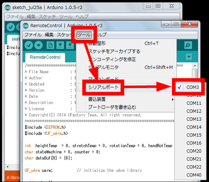Click the '#include <UF_uArm.h>' code line
The image size is (209, 182).
click(46, 133)
